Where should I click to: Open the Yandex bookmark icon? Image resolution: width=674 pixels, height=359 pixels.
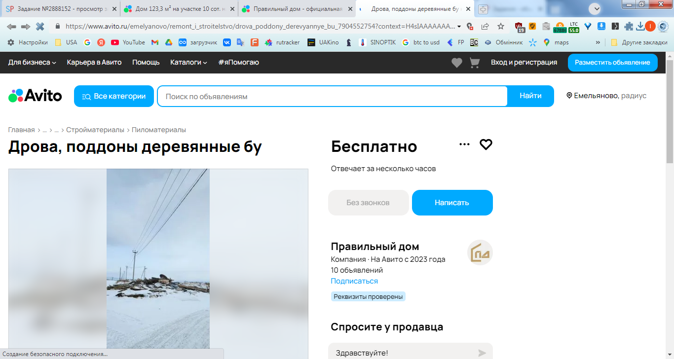tap(101, 42)
